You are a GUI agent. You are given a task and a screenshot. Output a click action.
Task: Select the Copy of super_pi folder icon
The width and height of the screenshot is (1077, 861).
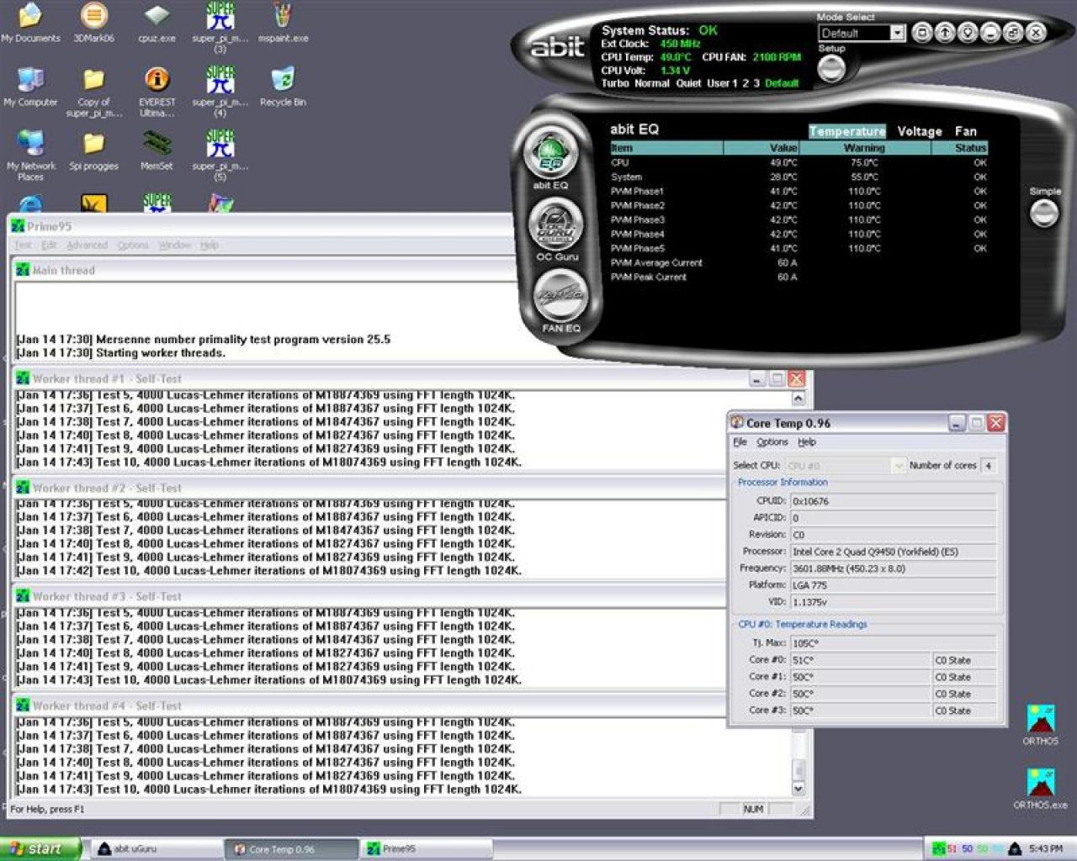tap(93, 92)
